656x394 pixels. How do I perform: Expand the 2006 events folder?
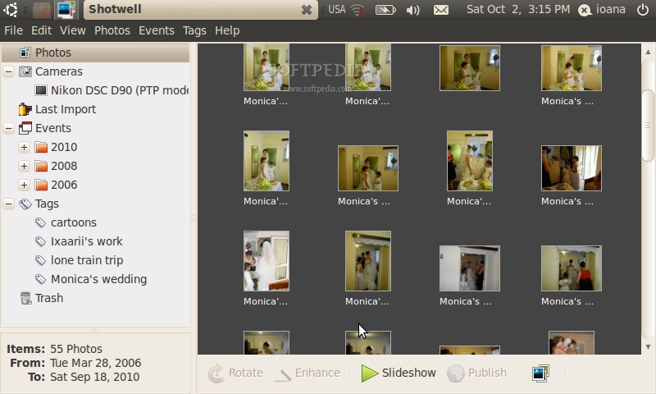[25, 185]
